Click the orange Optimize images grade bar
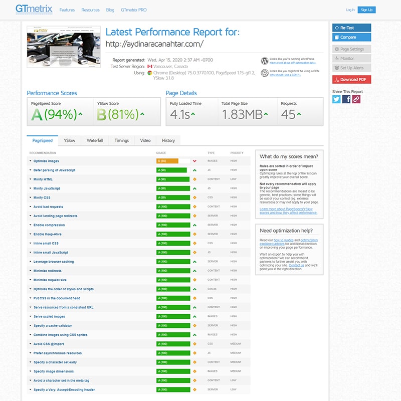401x401 pixels. click(x=168, y=161)
